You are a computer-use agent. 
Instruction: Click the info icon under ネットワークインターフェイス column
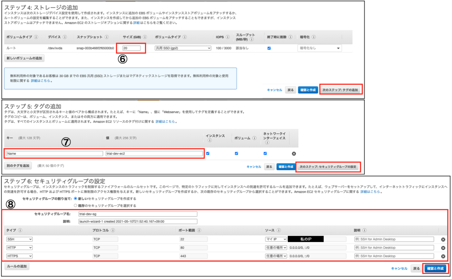267,142
